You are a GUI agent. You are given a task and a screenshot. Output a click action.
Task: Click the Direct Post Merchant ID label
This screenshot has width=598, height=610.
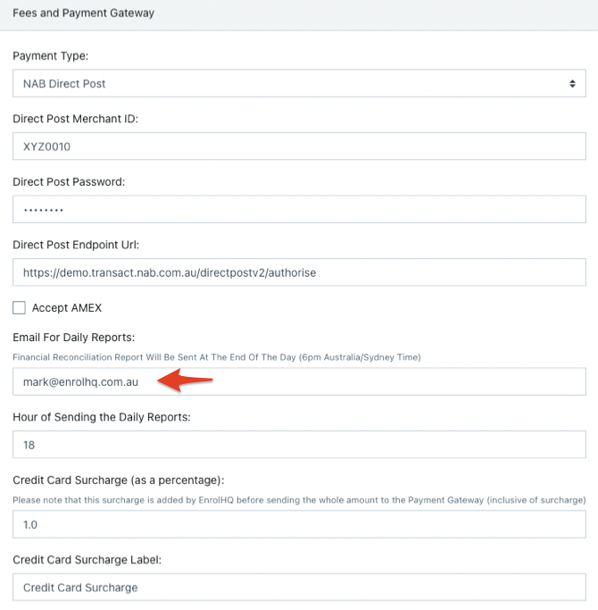[x=75, y=119]
